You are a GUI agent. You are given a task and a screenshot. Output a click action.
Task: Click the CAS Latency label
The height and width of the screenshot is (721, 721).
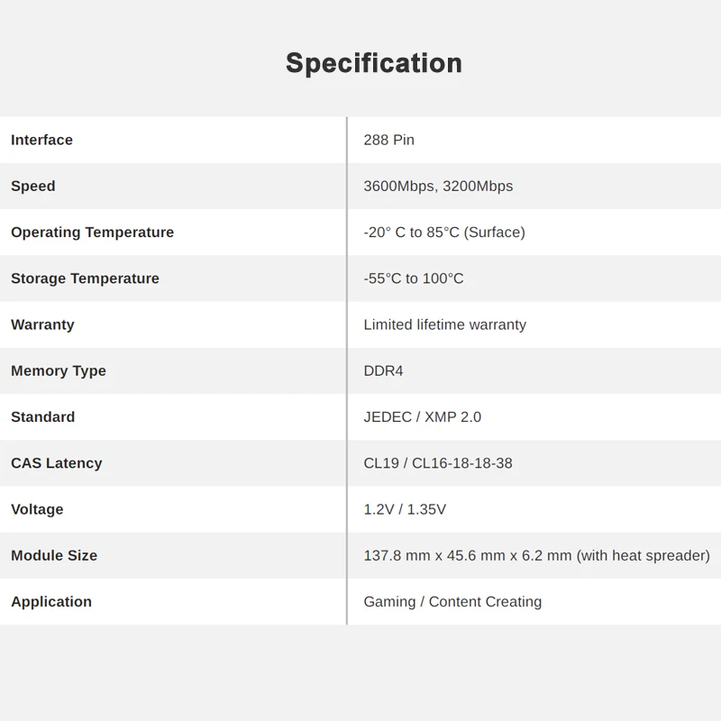point(56,463)
